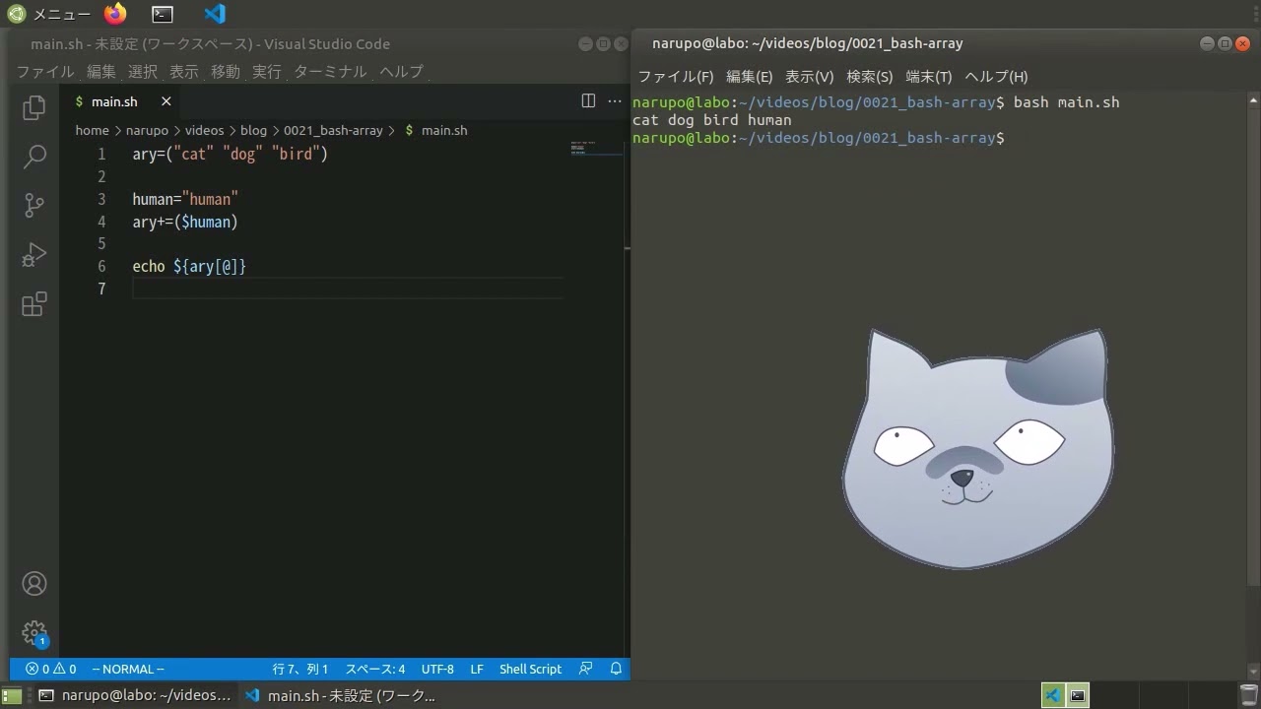1261x709 pixels.
Task: Open notifications bell in status bar
Action: pos(616,669)
